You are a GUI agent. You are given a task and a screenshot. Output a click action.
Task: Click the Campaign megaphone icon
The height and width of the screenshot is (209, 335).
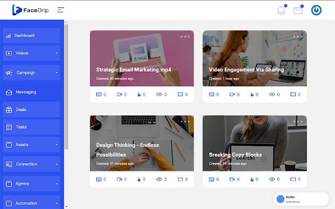point(9,73)
